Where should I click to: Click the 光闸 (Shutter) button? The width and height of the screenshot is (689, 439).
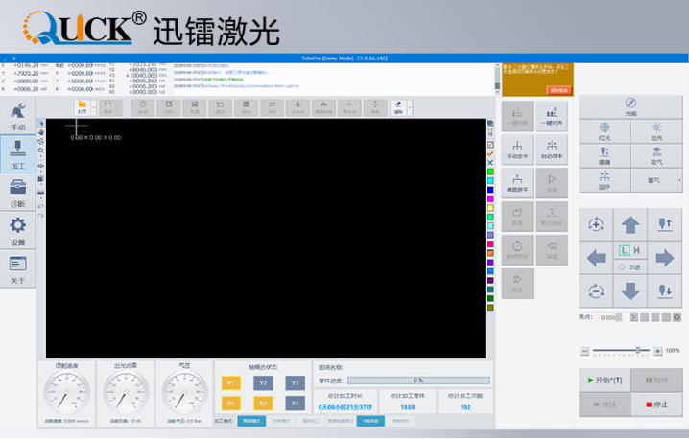[630, 106]
